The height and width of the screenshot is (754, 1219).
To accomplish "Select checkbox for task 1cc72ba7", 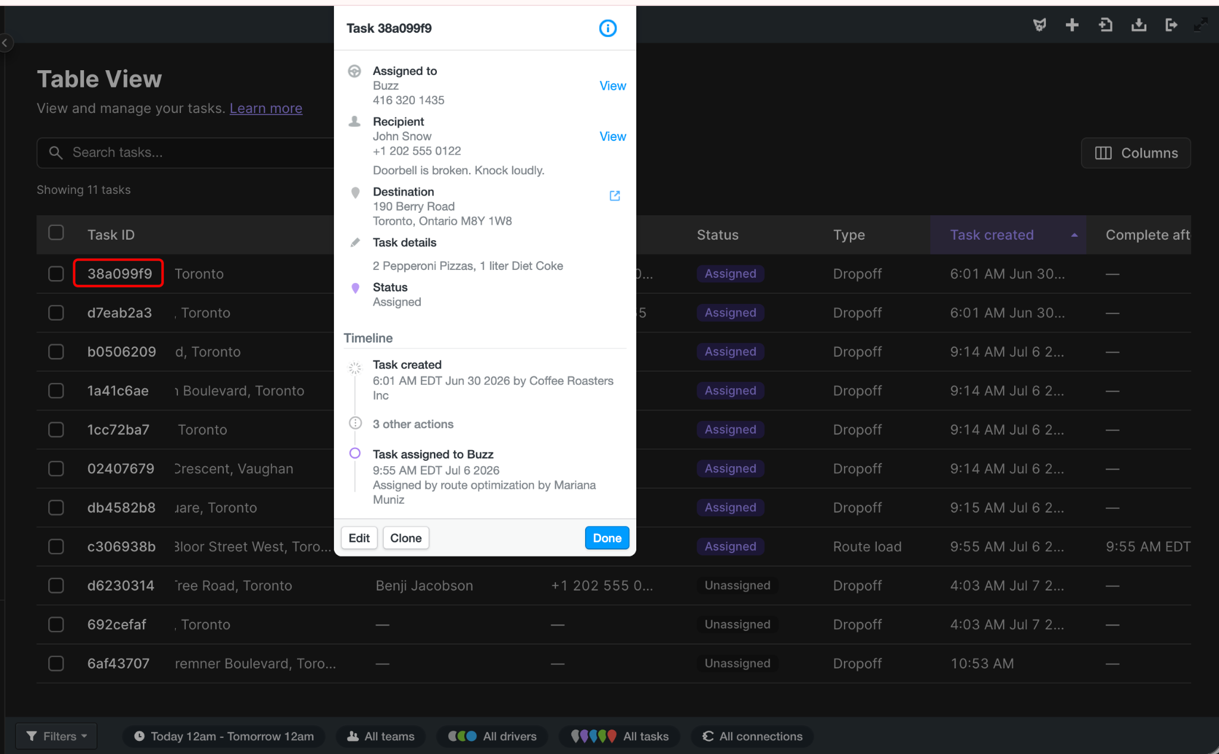I will tap(56, 429).
